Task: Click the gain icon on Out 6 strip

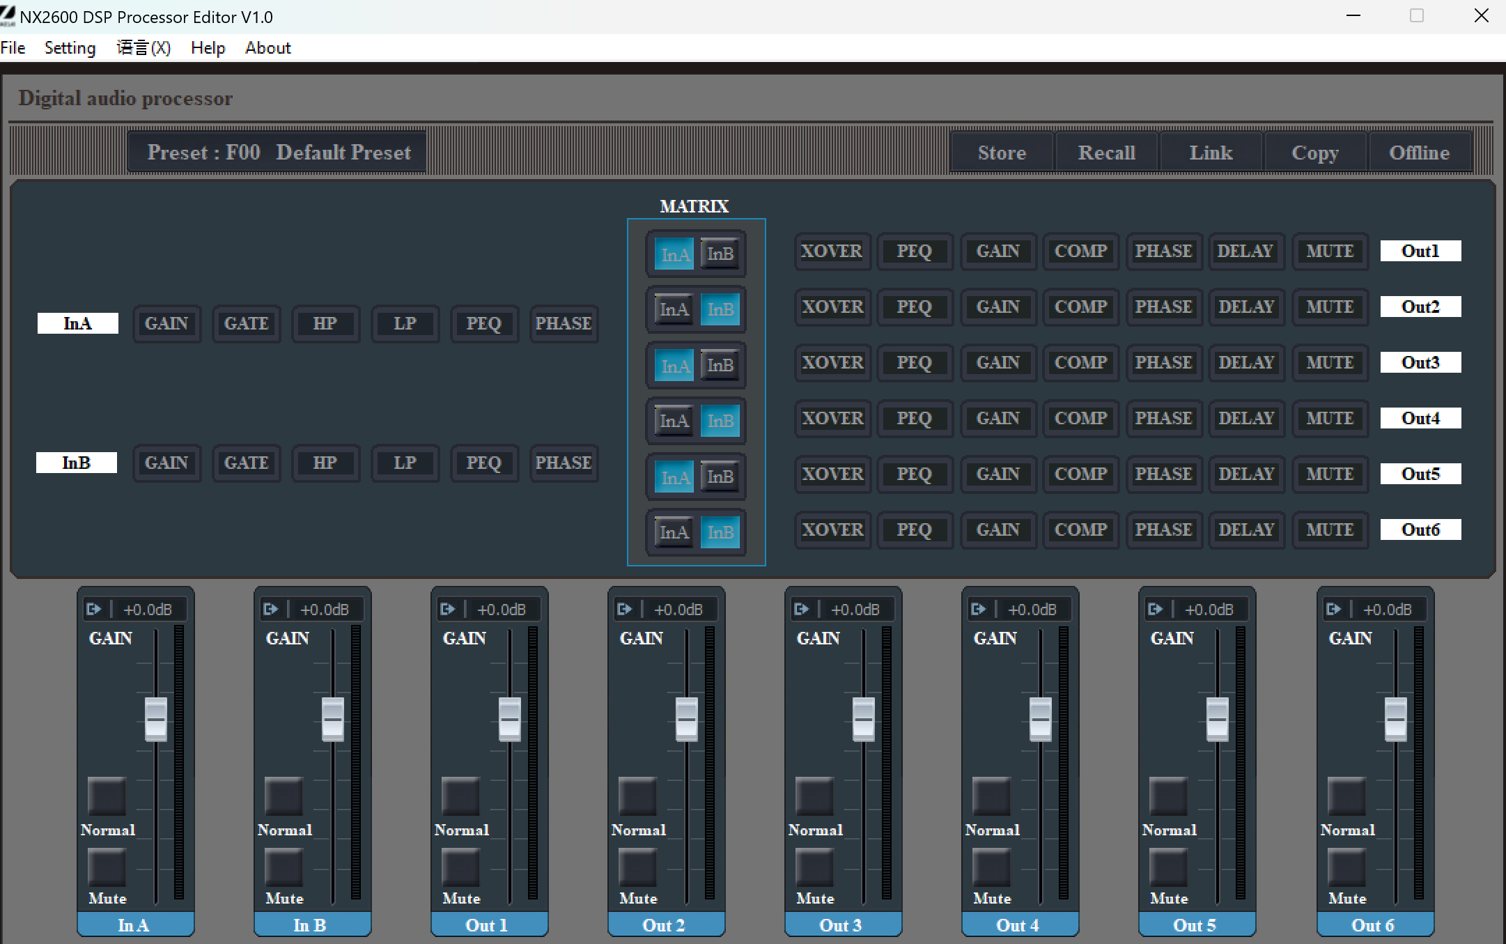Action: (1333, 610)
